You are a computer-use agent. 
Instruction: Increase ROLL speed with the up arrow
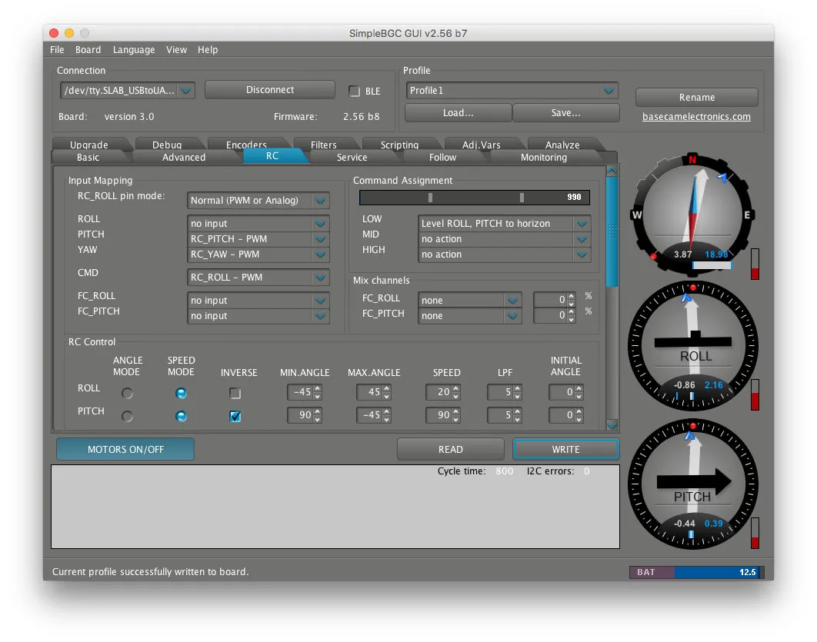pyautogui.click(x=456, y=388)
